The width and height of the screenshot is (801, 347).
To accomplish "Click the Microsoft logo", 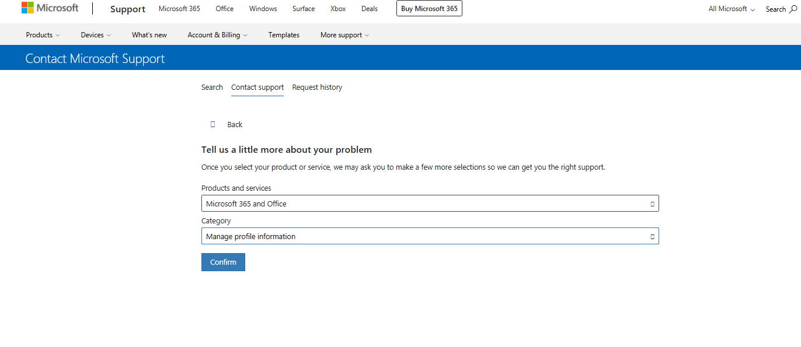I will pos(50,8).
